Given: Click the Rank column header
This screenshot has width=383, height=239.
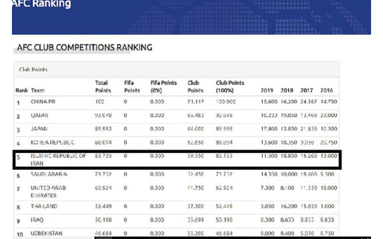Looking at the screenshot, I should (x=22, y=91).
